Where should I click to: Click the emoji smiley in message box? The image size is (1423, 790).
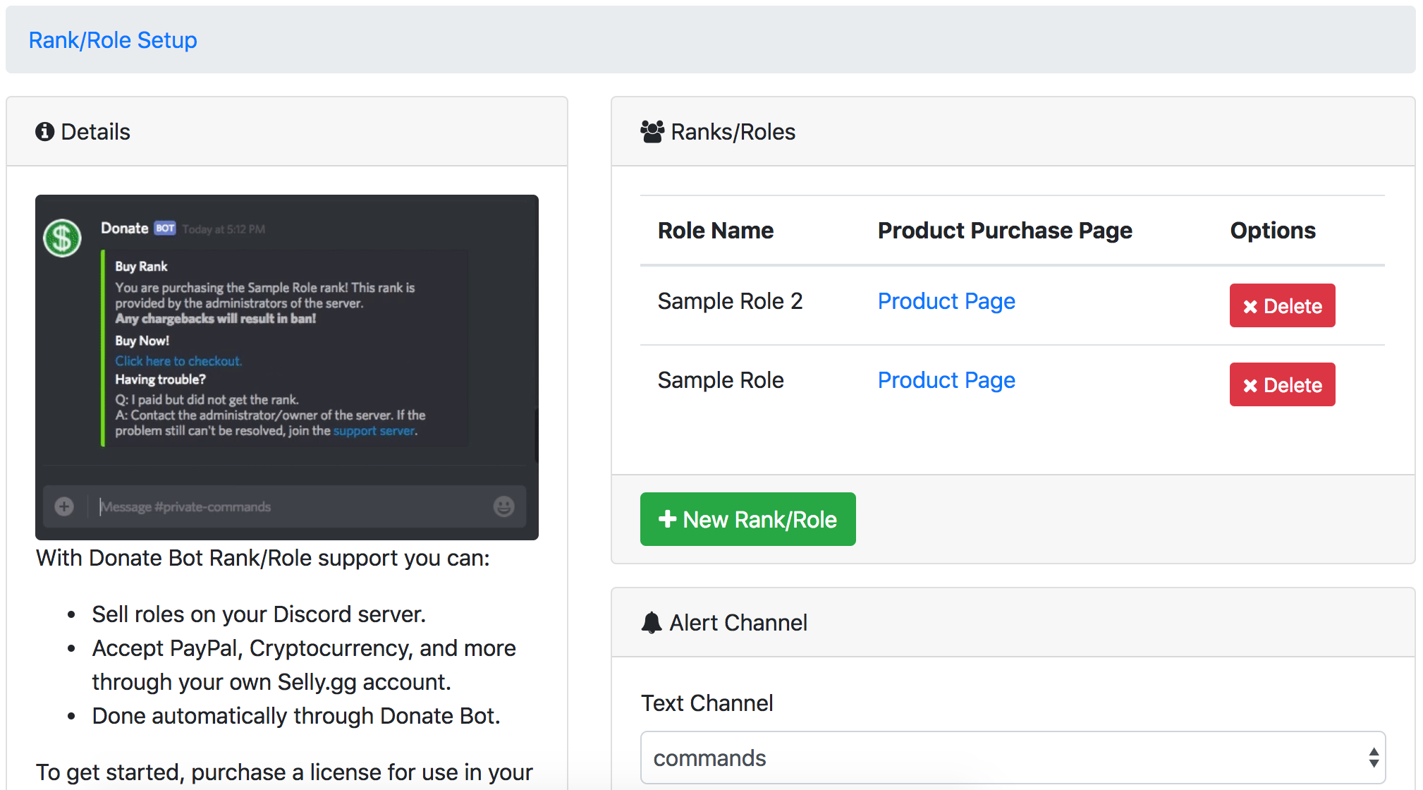click(x=503, y=506)
